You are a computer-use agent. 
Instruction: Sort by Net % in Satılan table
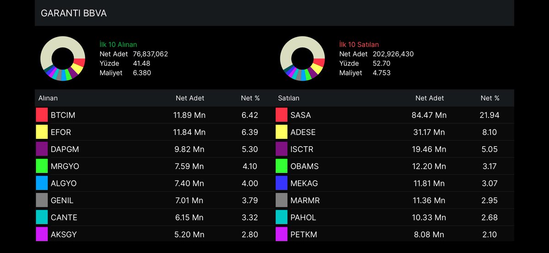click(490, 98)
